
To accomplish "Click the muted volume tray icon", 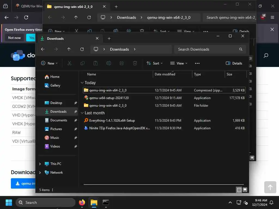I will (246, 202).
